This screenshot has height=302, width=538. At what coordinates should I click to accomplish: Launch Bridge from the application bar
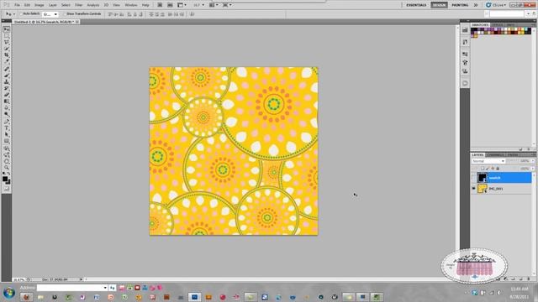(x=160, y=5)
